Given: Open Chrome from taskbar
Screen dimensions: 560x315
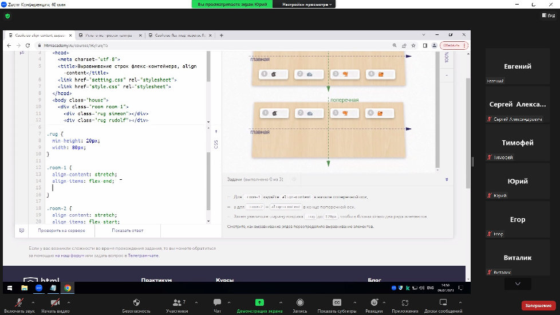Looking at the screenshot, I should click(x=68, y=288).
